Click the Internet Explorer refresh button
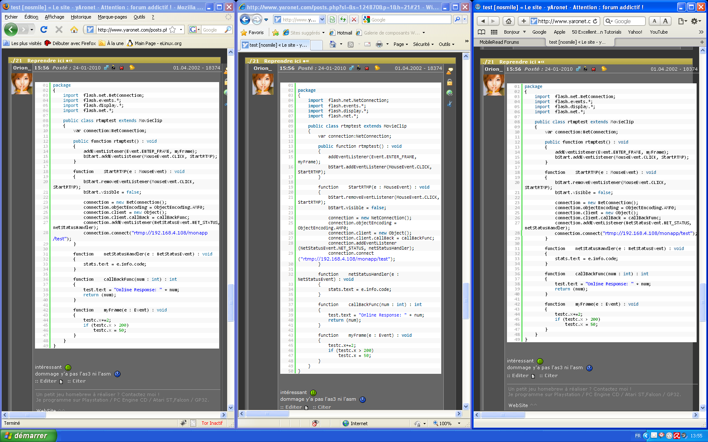Viewport: 708px width, 442px height. tap(343, 20)
